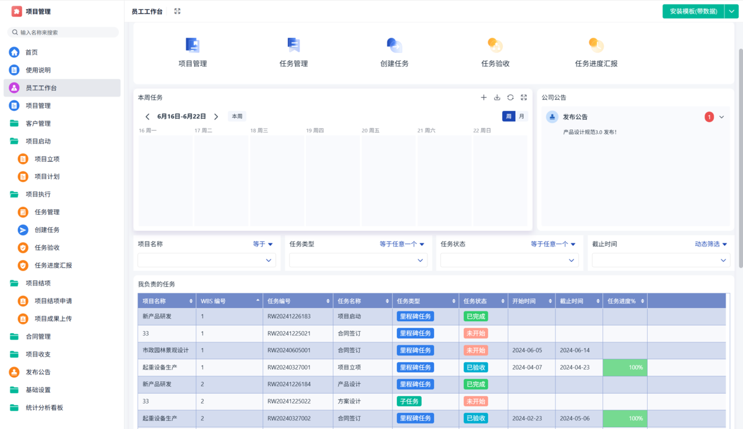Viewport: 743px width, 429px height.
Task: Open the 任务进度汇报 shortcut icon in the top row
Action: [x=596, y=45]
